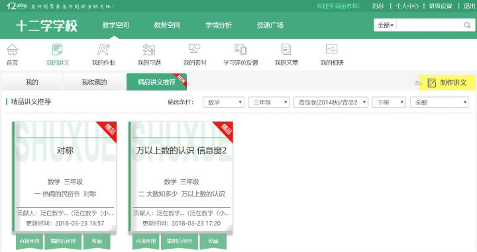Click 直接使用 under the 对称 card
477x252 pixels.
click(x=30, y=241)
